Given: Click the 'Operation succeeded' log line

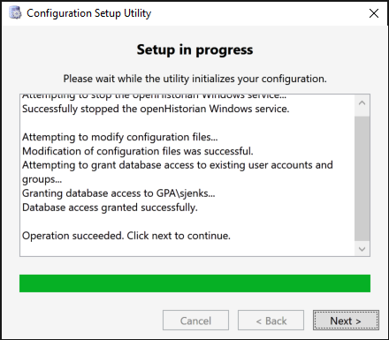Looking at the screenshot, I should [126, 236].
